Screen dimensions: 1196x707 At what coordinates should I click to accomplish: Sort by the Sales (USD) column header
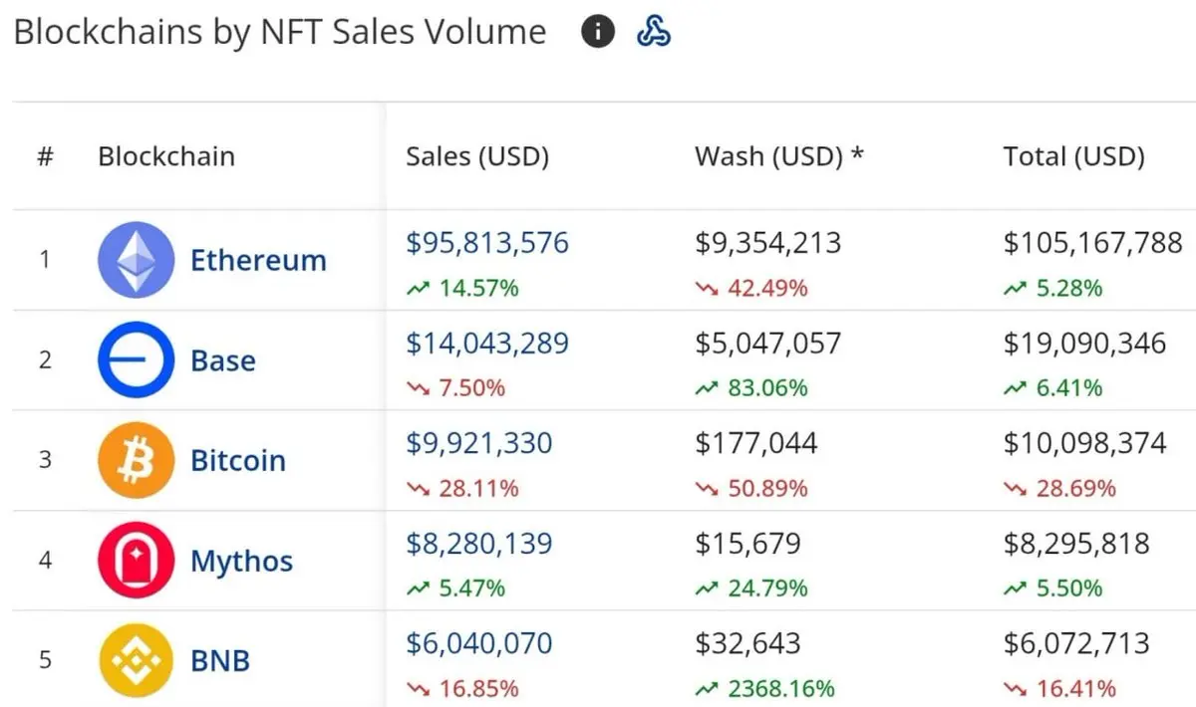click(x=477, y=156)
